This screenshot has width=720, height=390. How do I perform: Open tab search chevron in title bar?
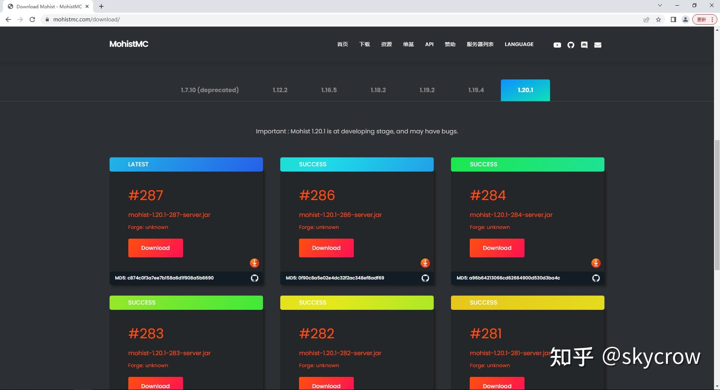pos(660,6)
